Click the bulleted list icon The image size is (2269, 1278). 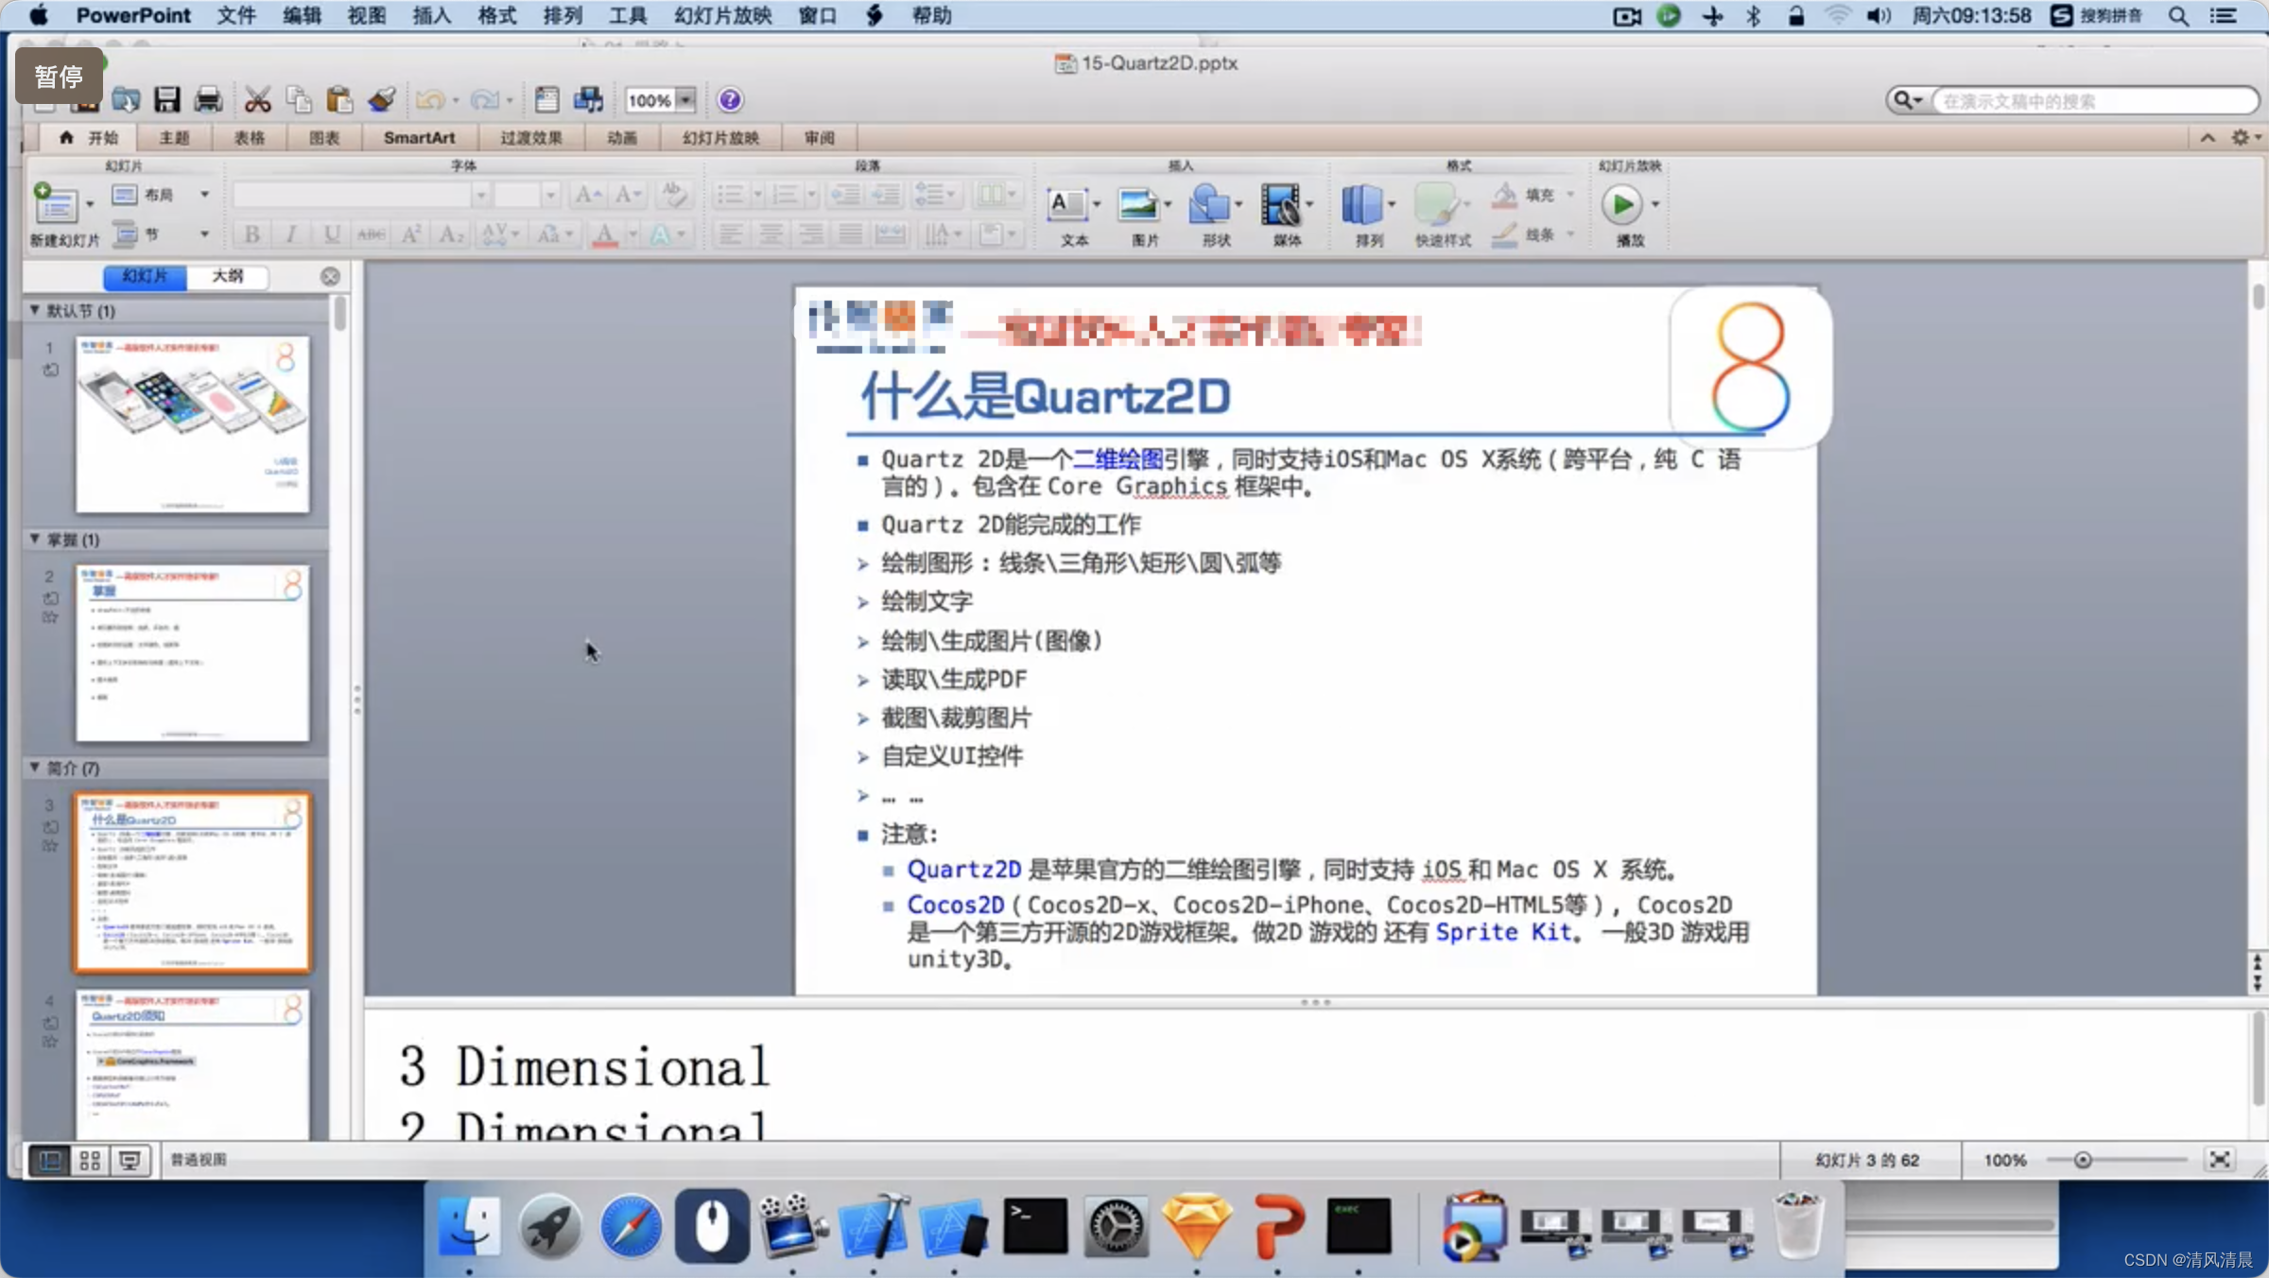(x=730, y=195)
